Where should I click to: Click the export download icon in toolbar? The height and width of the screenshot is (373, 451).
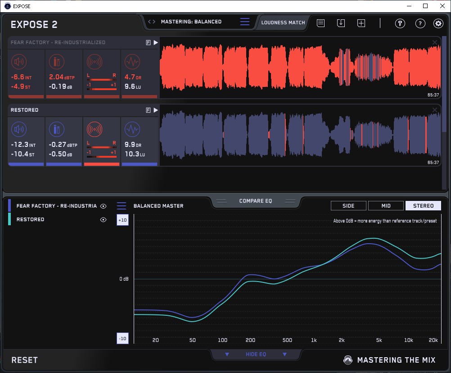[x=341, y=23]
